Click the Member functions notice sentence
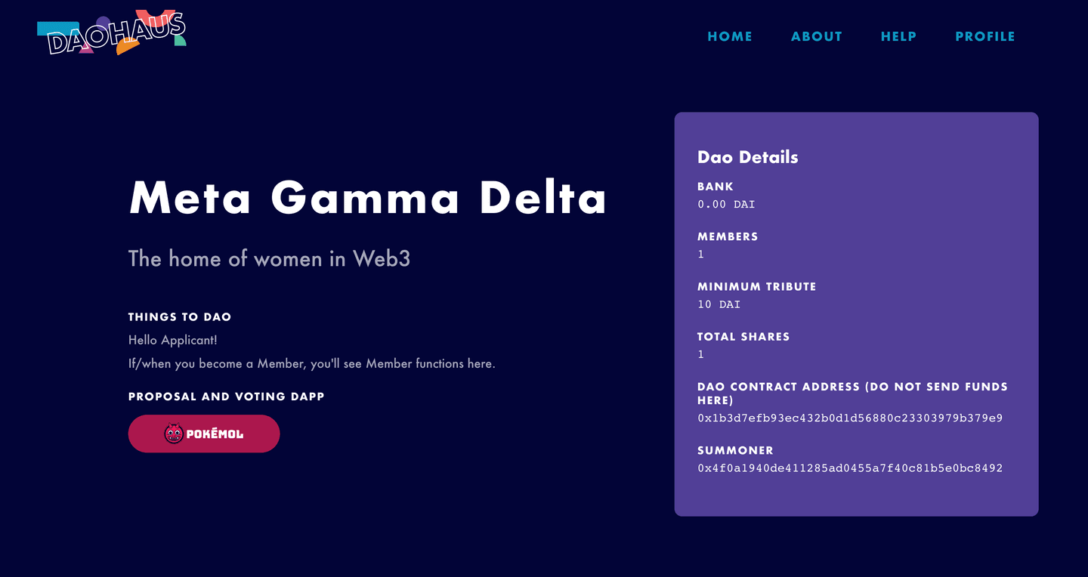The height and width of the screenshot is (577, 1088). 312,364
